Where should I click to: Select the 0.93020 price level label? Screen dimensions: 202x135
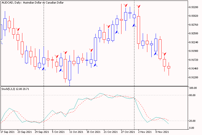[194, 16]
